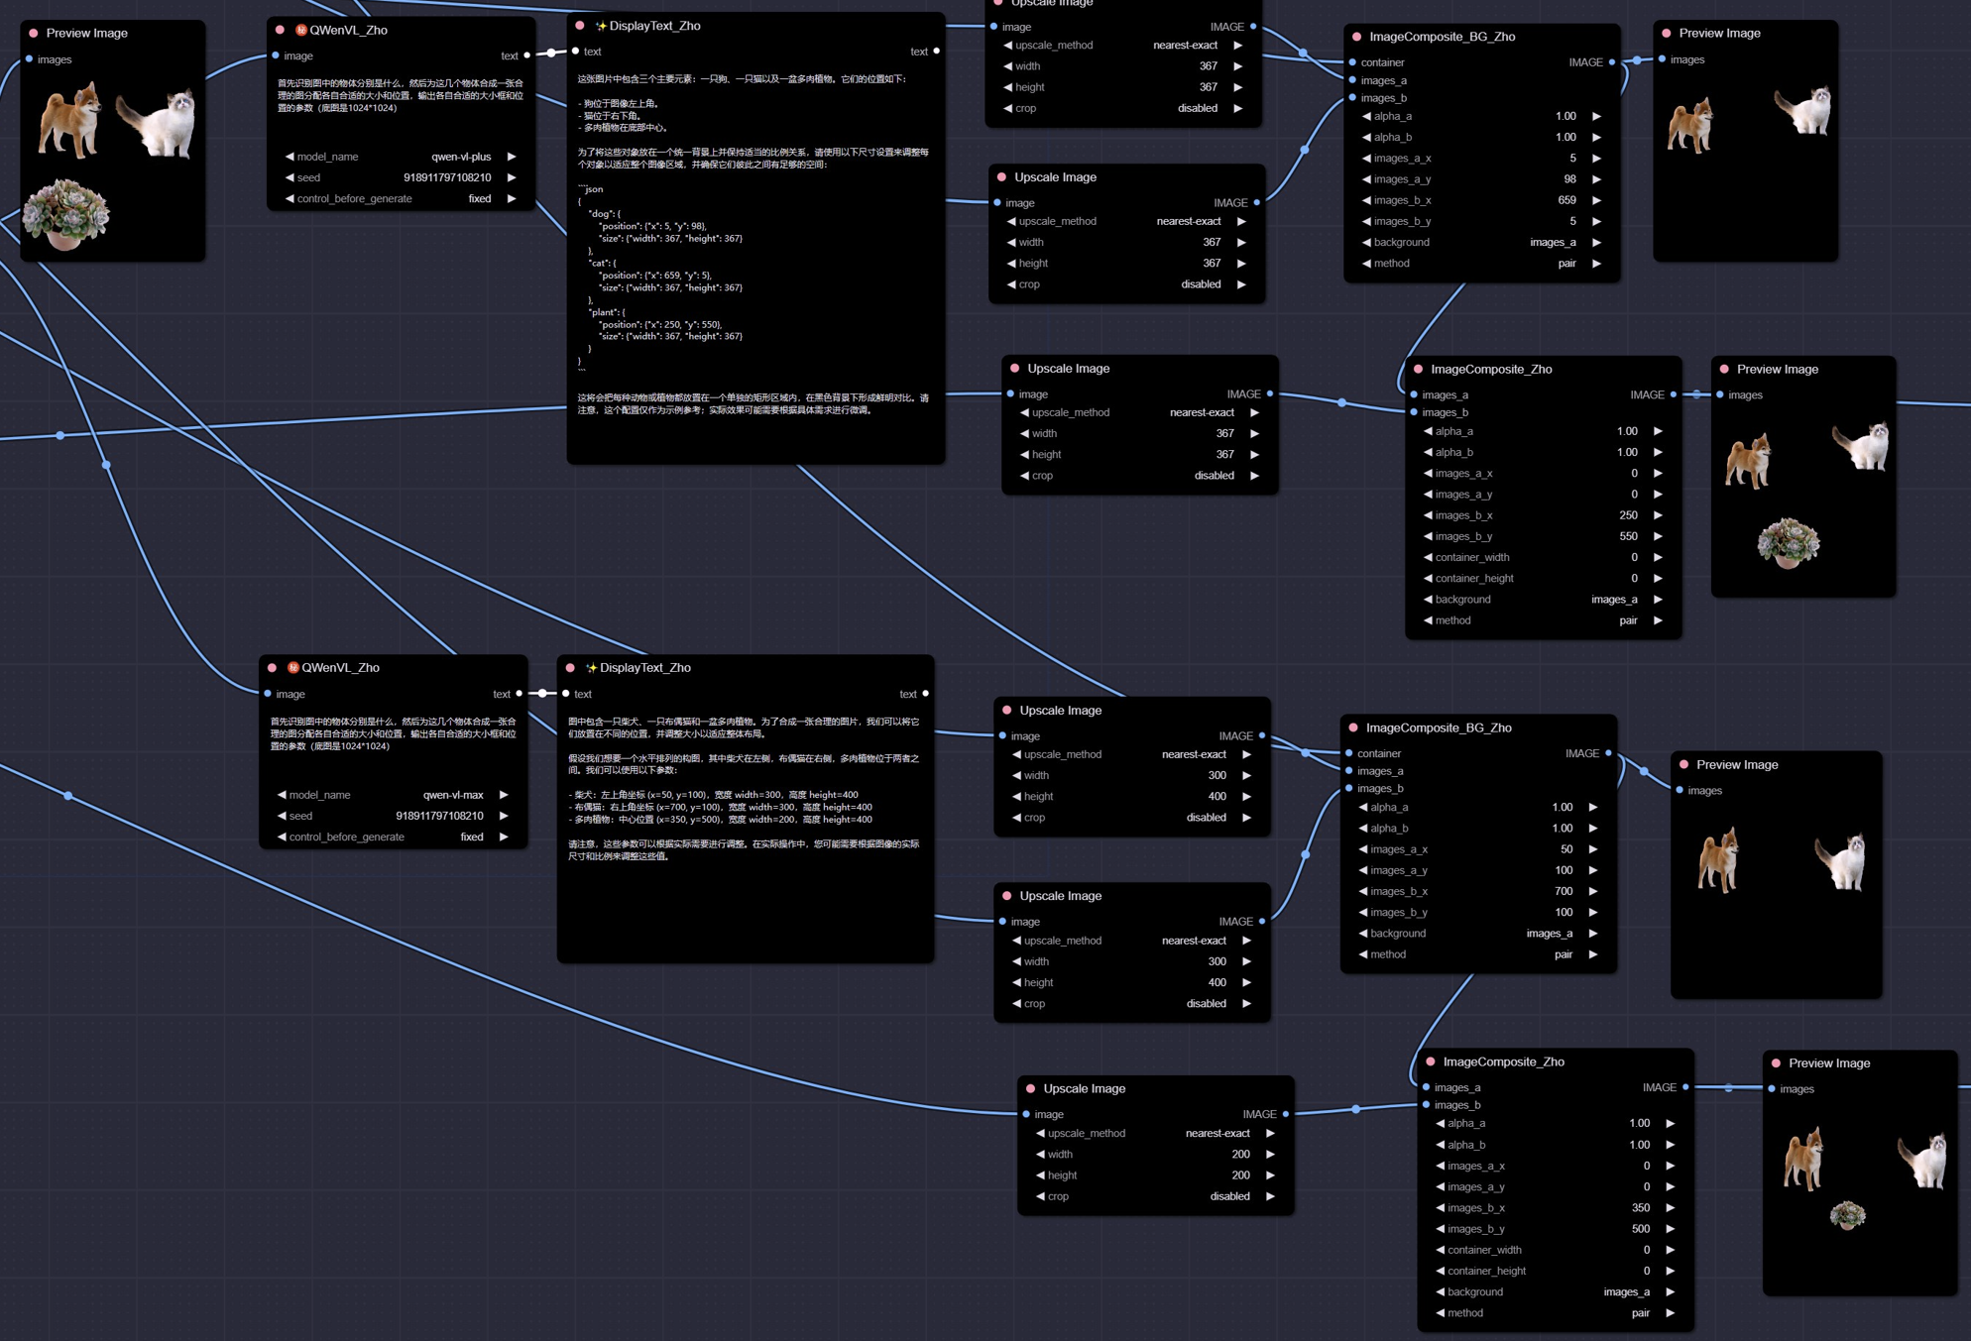Screen dimensions: 1971x1341
Task: Open upscale_method dropdown in Upscale Image width 200 node
Action: 1155,1133
